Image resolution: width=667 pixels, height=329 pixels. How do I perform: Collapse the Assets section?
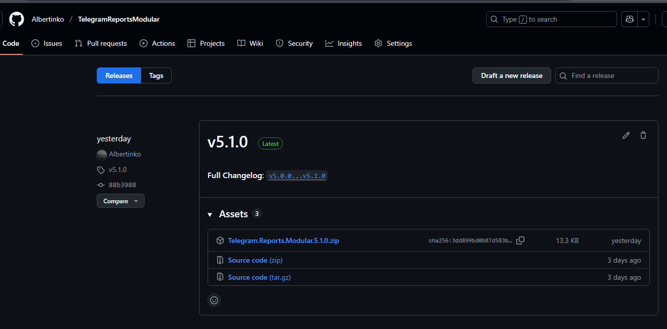pyautogui.click(x=210, y=214)
